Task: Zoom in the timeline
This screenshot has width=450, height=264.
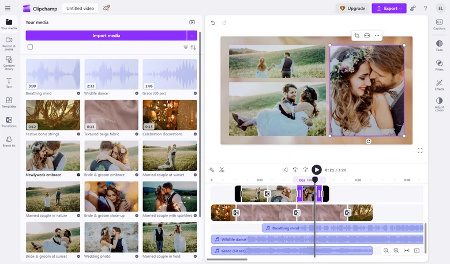Action: click(396, 251)
